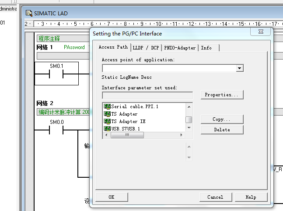Click the Interface parameter set used field
The width and height of the screenshot is (283, 211).
coord(147,95)
